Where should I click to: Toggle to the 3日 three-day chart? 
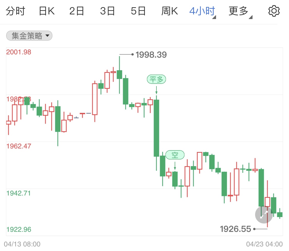[x=108, y=11]
